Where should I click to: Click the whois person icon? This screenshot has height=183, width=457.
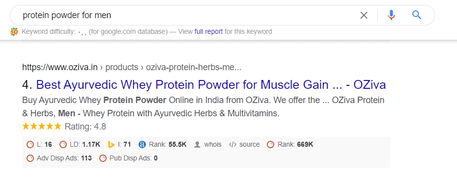(198, 144)
